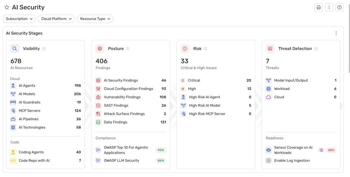Click the Enable Log Ingestion gear icon
Screen dimensions: 350x177
click(x=268, y=160)
